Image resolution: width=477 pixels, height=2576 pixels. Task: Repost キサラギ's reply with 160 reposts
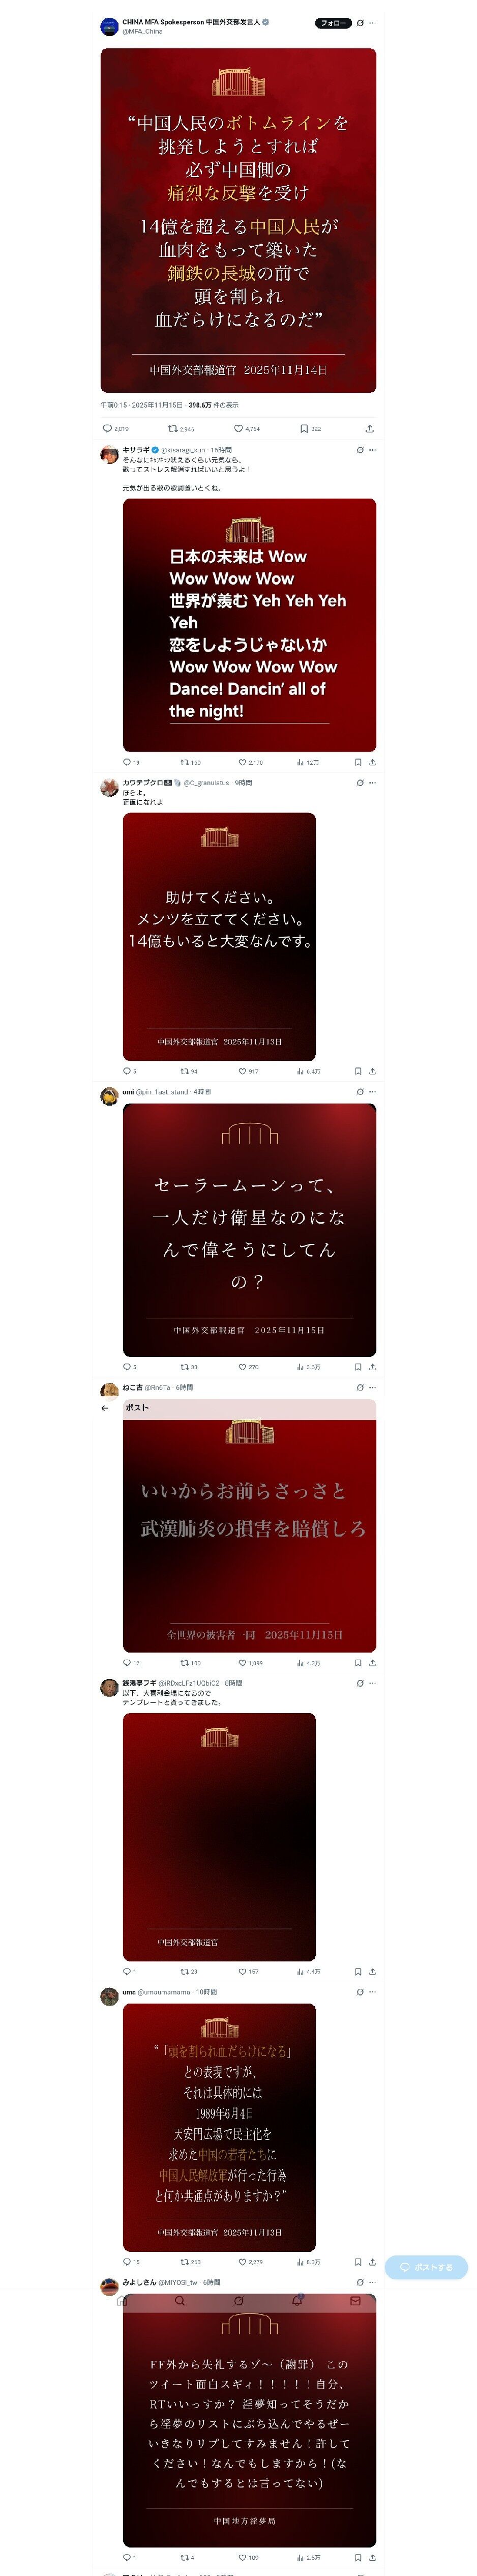click(190, 762)
